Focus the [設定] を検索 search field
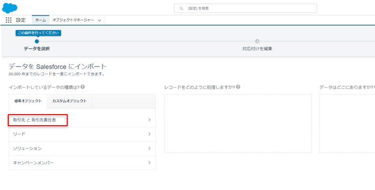 245,8
